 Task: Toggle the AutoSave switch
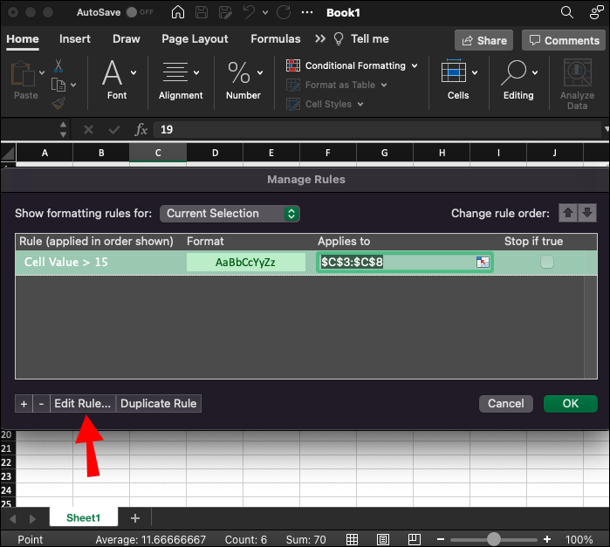pos(137,13)
